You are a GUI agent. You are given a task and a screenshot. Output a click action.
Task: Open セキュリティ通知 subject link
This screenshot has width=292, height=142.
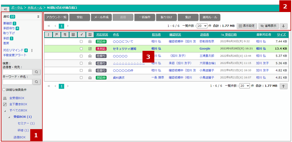coord(125,48)
